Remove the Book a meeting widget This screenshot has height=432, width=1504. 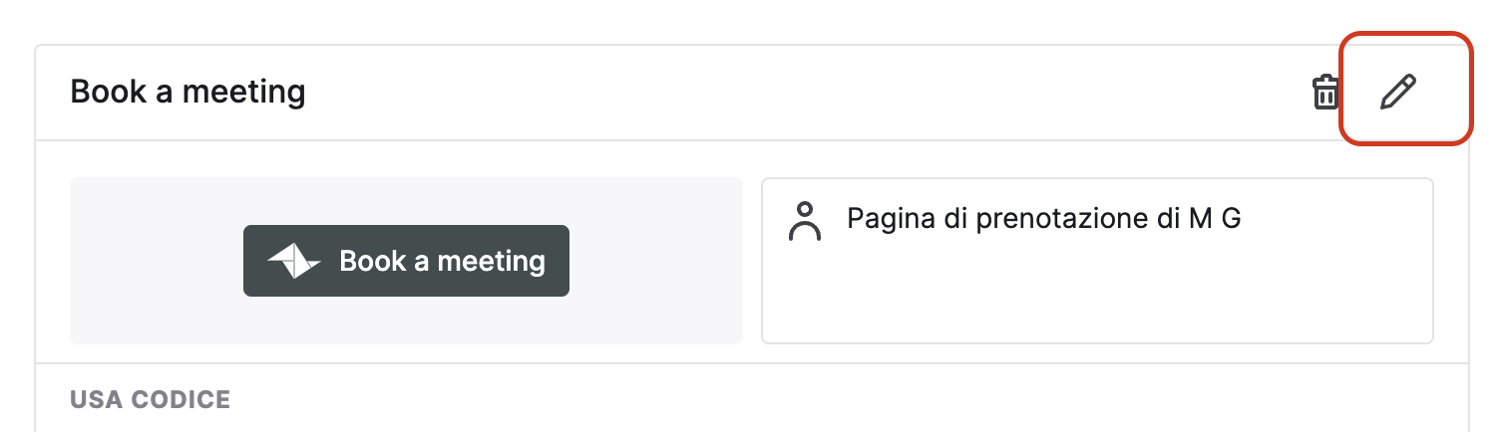point(1325,93)
